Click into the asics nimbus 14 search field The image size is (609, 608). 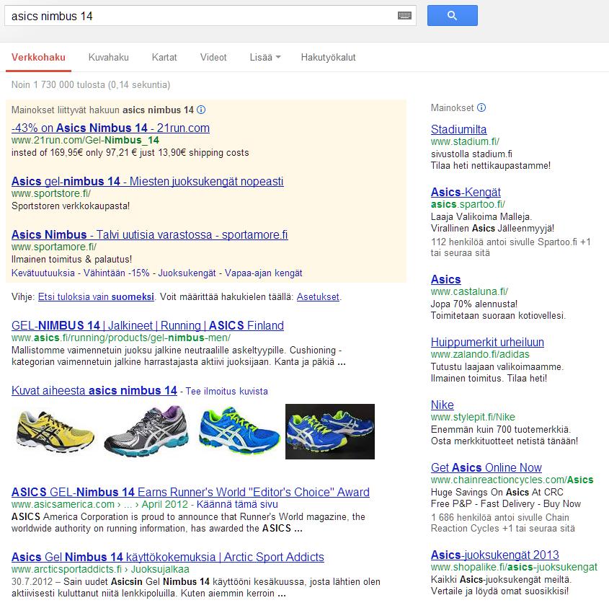[202, 16]
